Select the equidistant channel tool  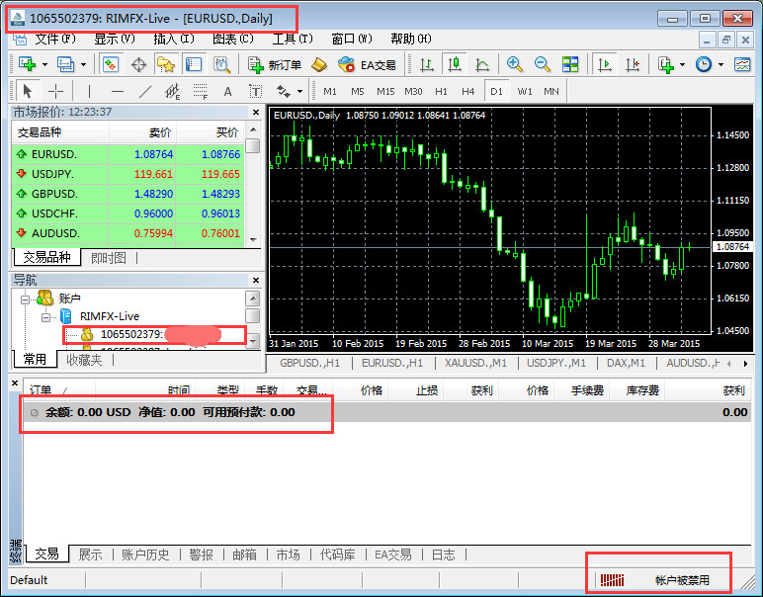[172, 91]
